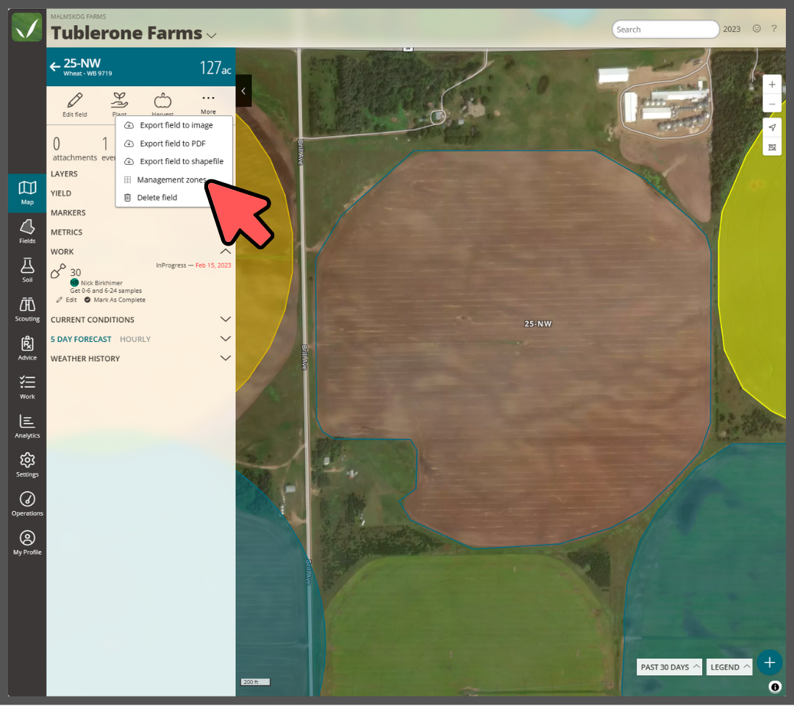The width and height of the screenshot is (794, 706).
Task: Open the Work checklist section
Action: (x=27, y=387)
